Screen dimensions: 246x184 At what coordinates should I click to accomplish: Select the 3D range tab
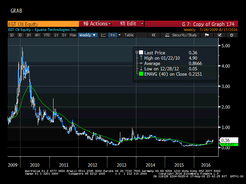tap(20, 35)
